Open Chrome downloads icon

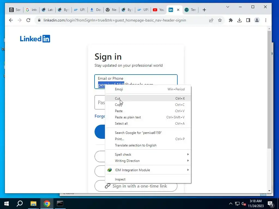click(x=239, y=20)
